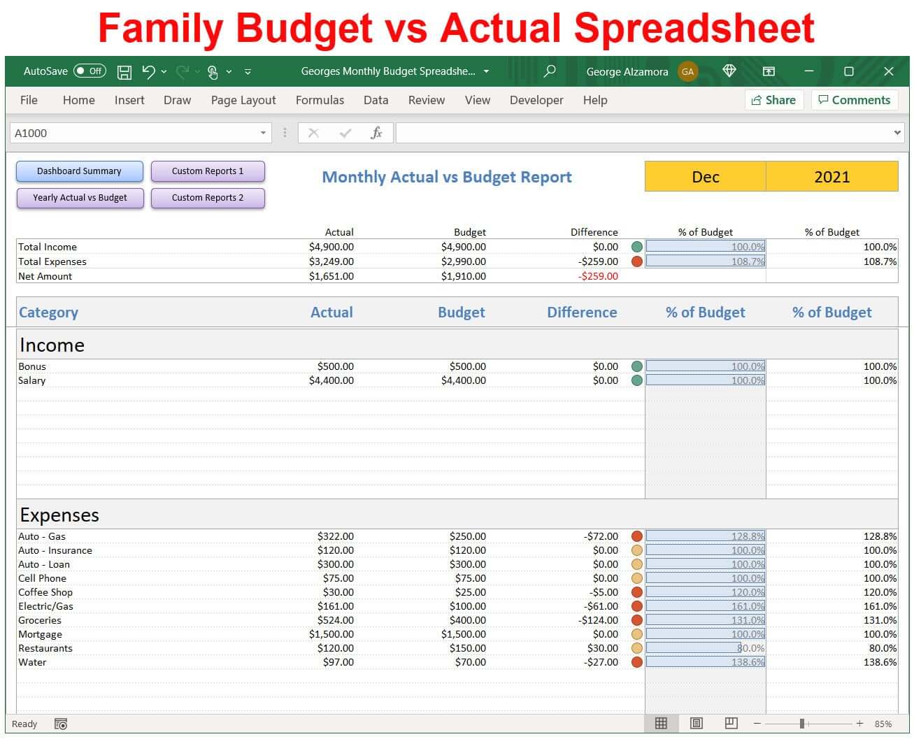
Task: Click the Dashboard Summary button
Action: pos(79,171)
